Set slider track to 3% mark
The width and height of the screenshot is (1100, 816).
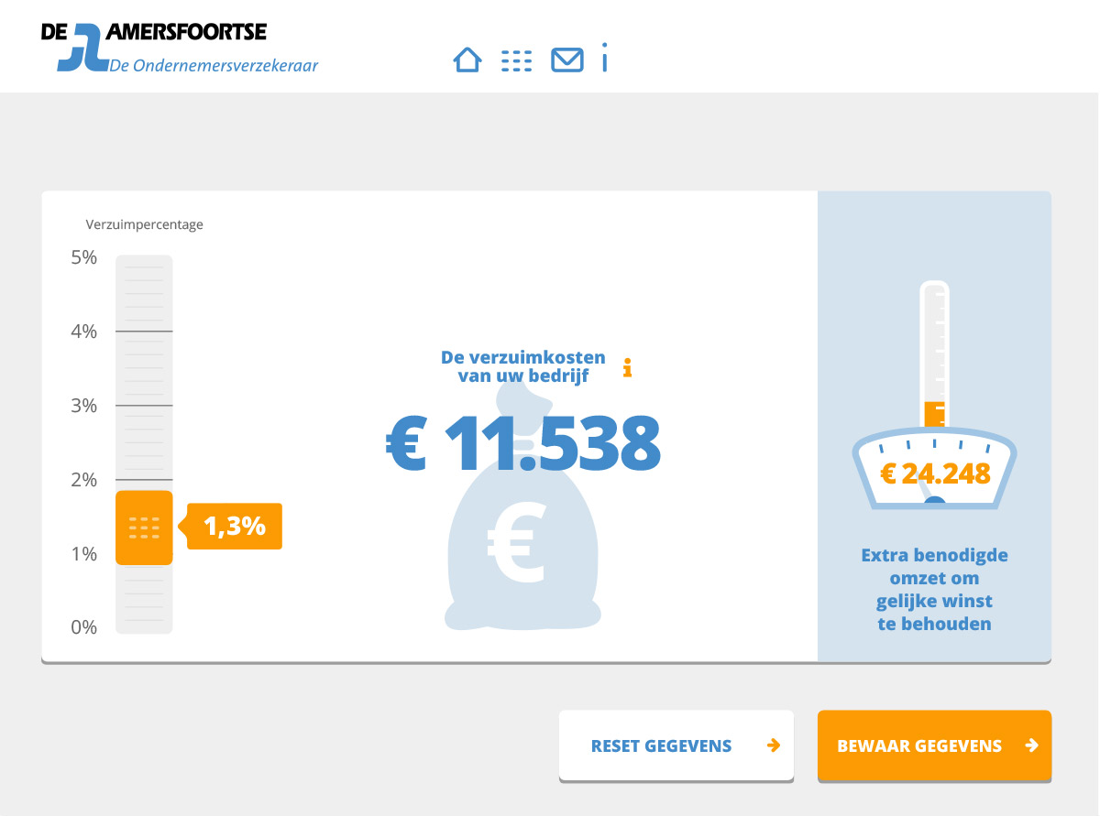[x=144, y=405]
